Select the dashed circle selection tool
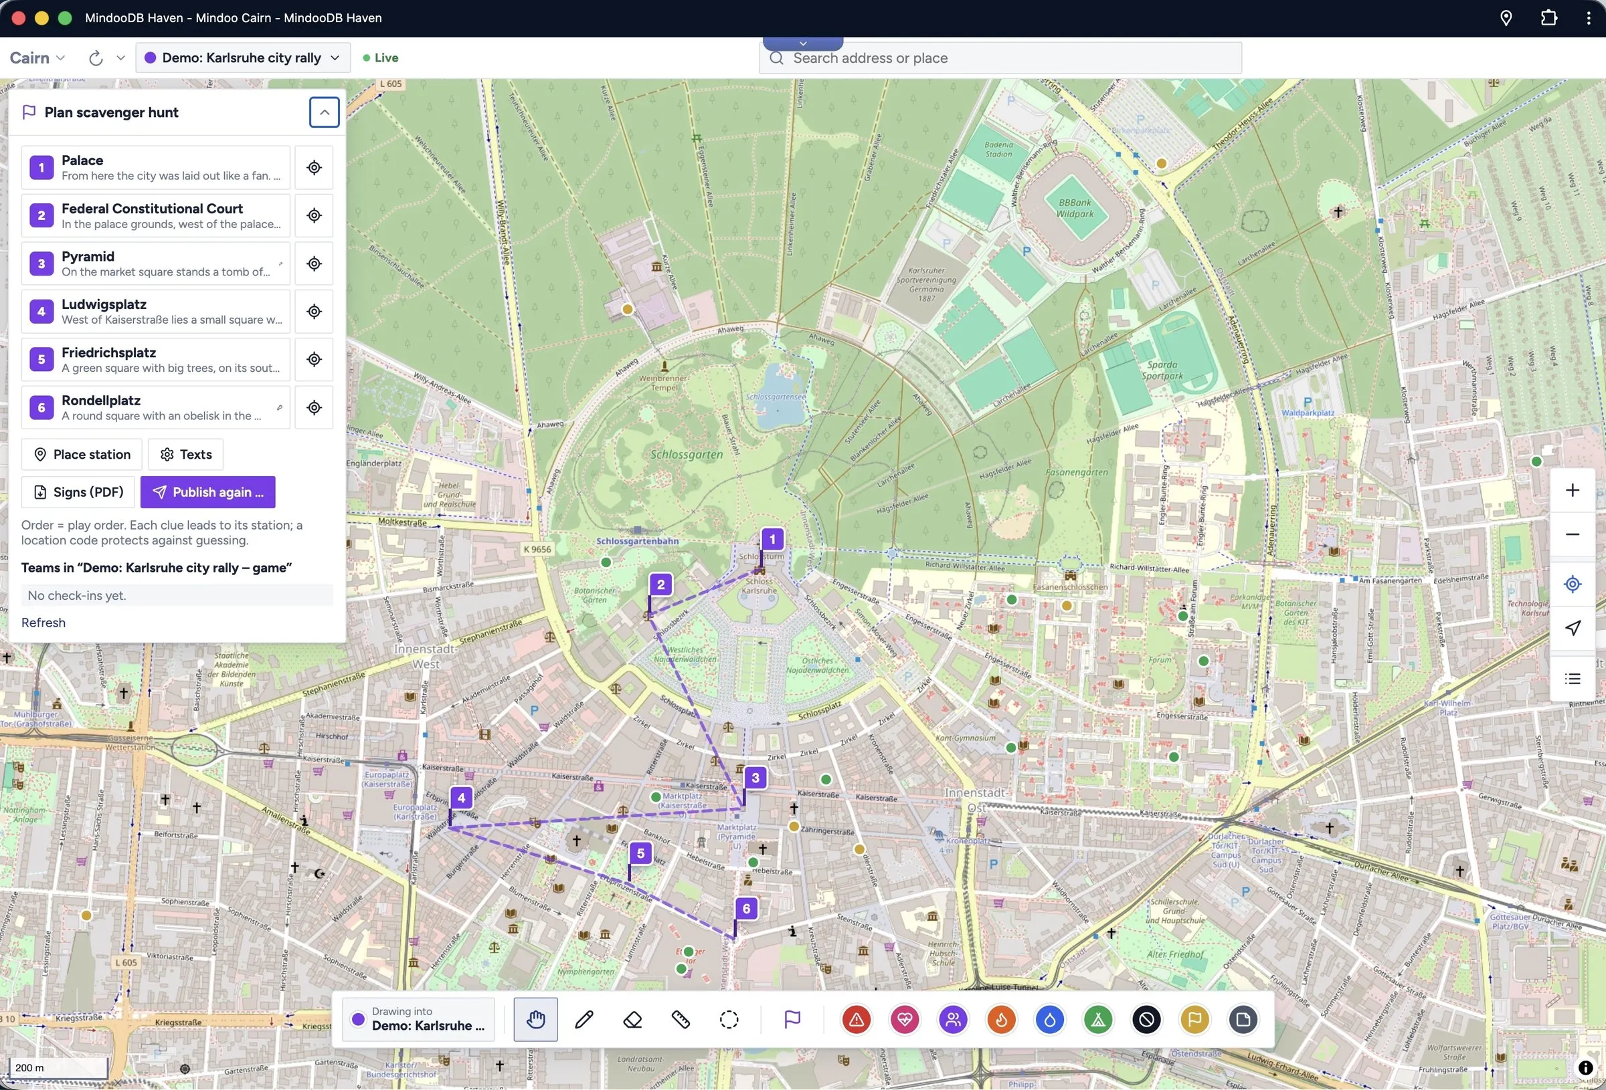 729,1019
